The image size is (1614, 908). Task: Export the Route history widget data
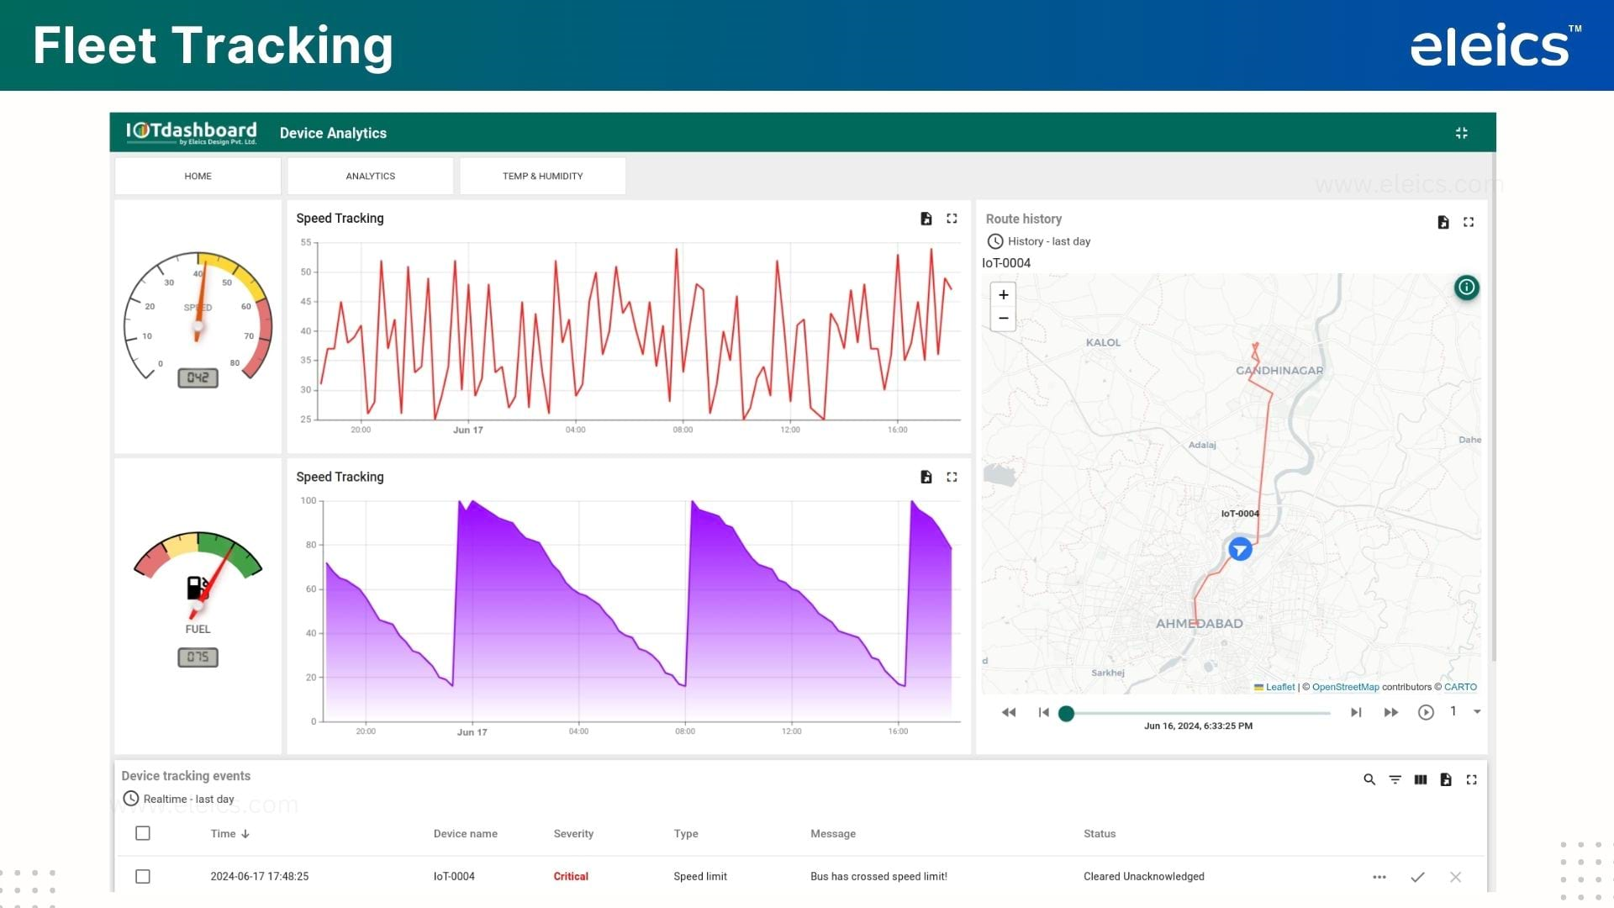click(x=1443, y=222)
